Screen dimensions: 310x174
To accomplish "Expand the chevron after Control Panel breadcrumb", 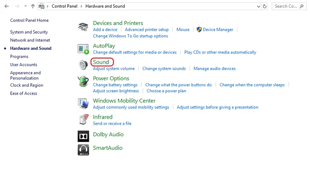I will pos(81,6).
